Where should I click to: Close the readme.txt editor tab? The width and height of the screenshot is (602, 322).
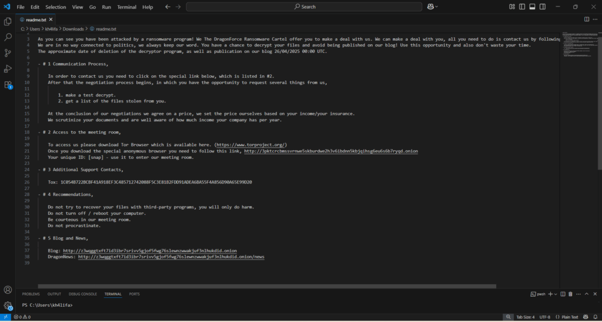[x=51, y=19]
